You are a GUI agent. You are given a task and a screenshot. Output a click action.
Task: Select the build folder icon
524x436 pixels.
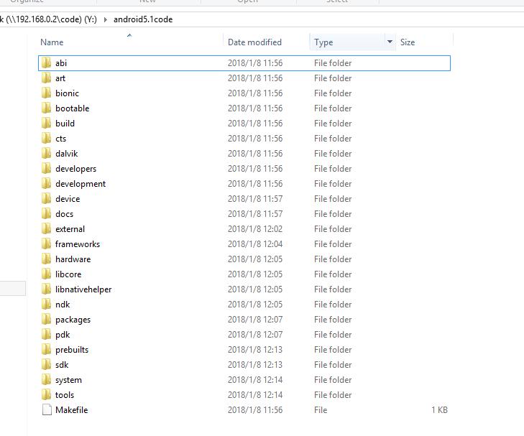click(47, 124)
